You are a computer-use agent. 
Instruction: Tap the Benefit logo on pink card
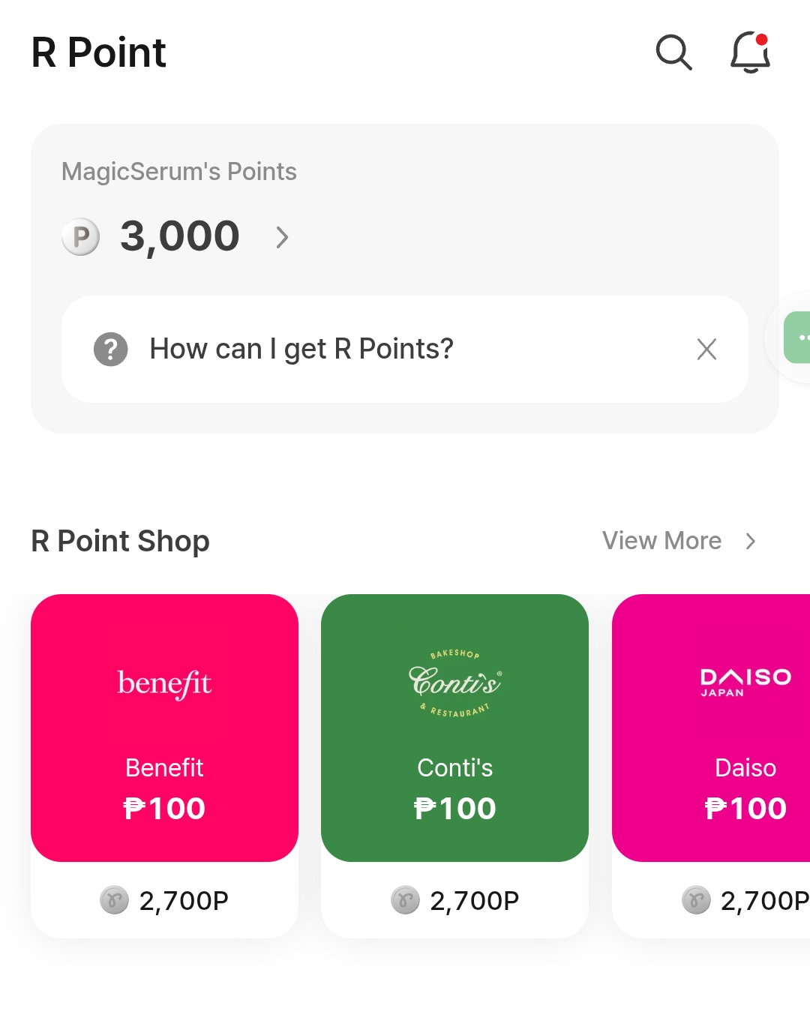coord(164,683)
